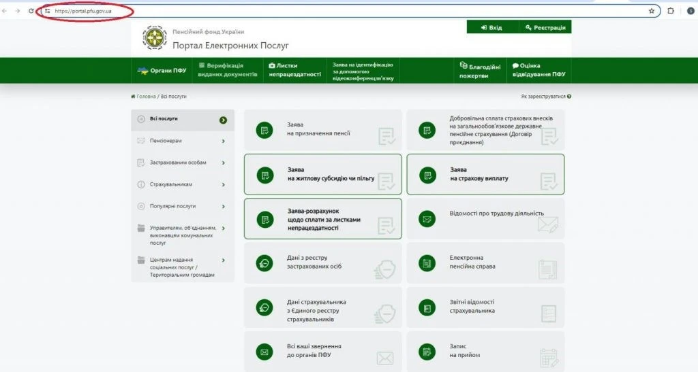Expand the Пенсіонерам sidebar category

(x=182, y=141)
